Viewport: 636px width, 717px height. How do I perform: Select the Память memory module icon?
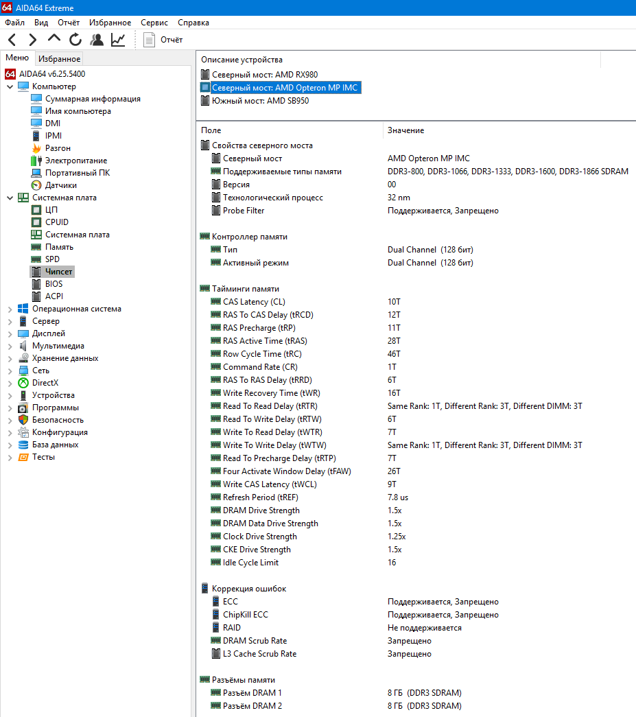tap(36, 247)
